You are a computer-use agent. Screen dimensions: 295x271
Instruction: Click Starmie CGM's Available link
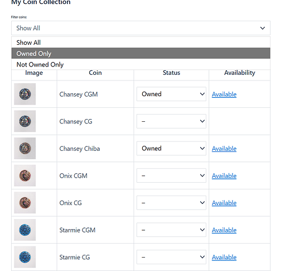pos(224,230)
